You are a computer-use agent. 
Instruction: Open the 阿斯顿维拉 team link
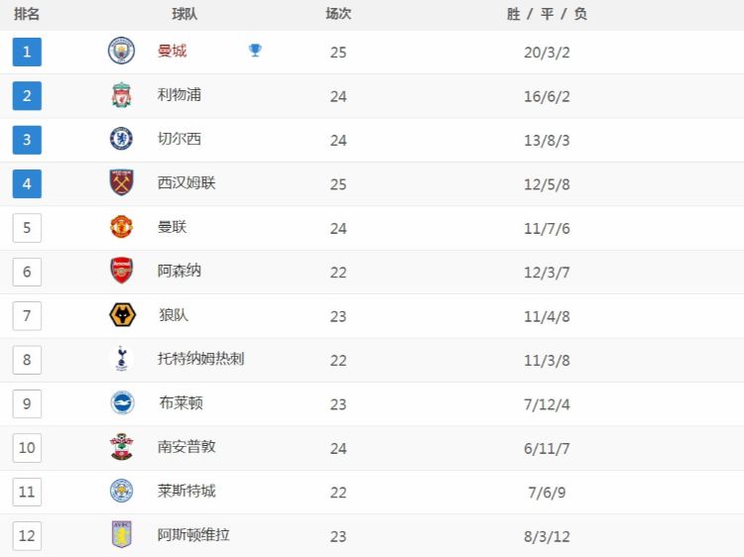pyautogui.click(x=193, y=535)
